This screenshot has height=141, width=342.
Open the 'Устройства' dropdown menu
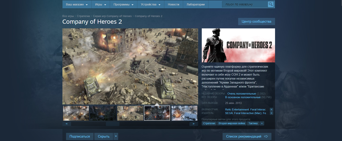pyautogui.click(x=151, y=5)
